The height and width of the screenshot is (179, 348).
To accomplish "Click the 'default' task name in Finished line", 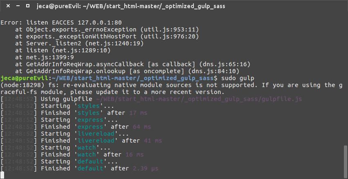I will (90, 168).
